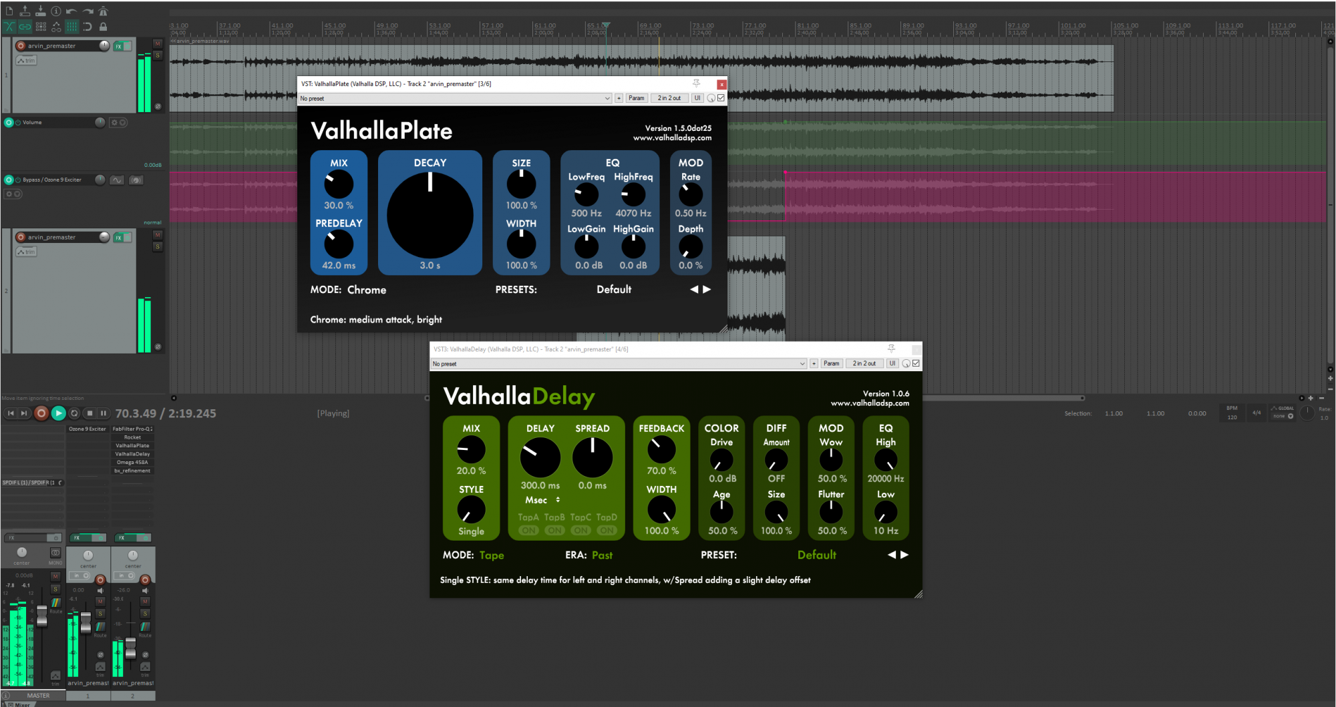Open the Msec unit selector in ValhallaDelay
The height and width of the screenshot is (707, 1336).
click(539, 500)
